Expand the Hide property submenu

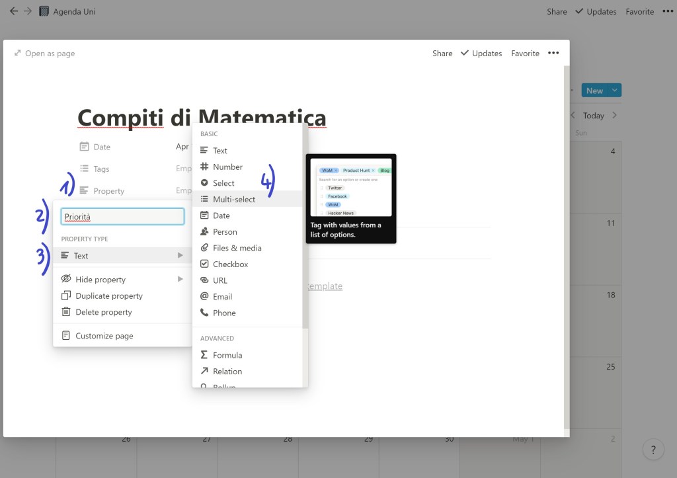(180, 279)
